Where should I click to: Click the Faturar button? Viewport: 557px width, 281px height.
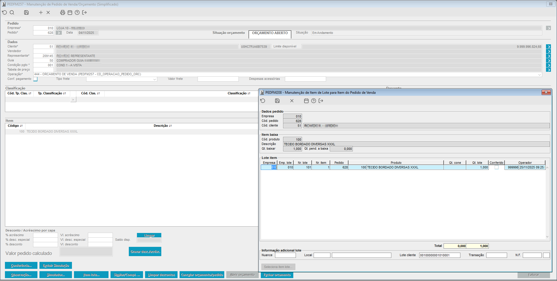[x=534, y=275]
